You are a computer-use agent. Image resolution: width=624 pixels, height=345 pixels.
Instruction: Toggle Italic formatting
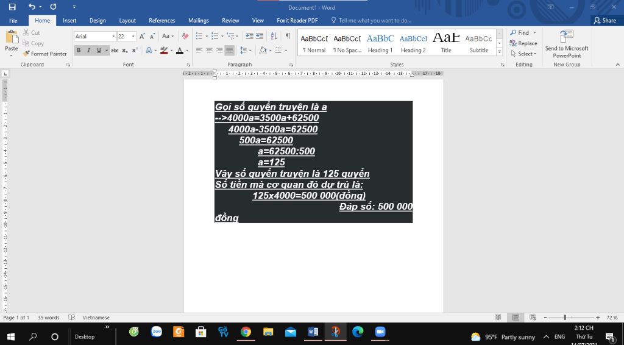(x=88, y=51)
